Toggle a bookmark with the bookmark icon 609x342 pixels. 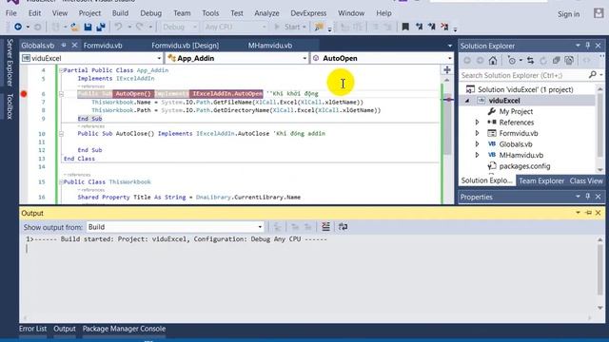[405, 27]
